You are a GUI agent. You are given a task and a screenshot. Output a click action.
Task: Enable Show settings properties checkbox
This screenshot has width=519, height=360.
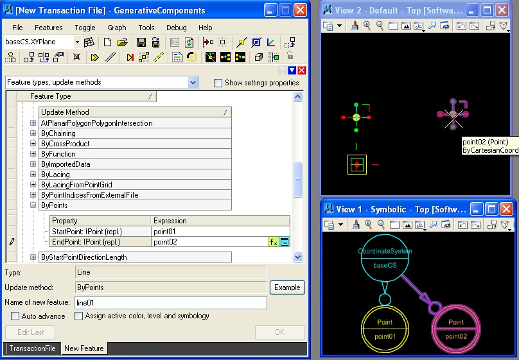pos(218,83)
